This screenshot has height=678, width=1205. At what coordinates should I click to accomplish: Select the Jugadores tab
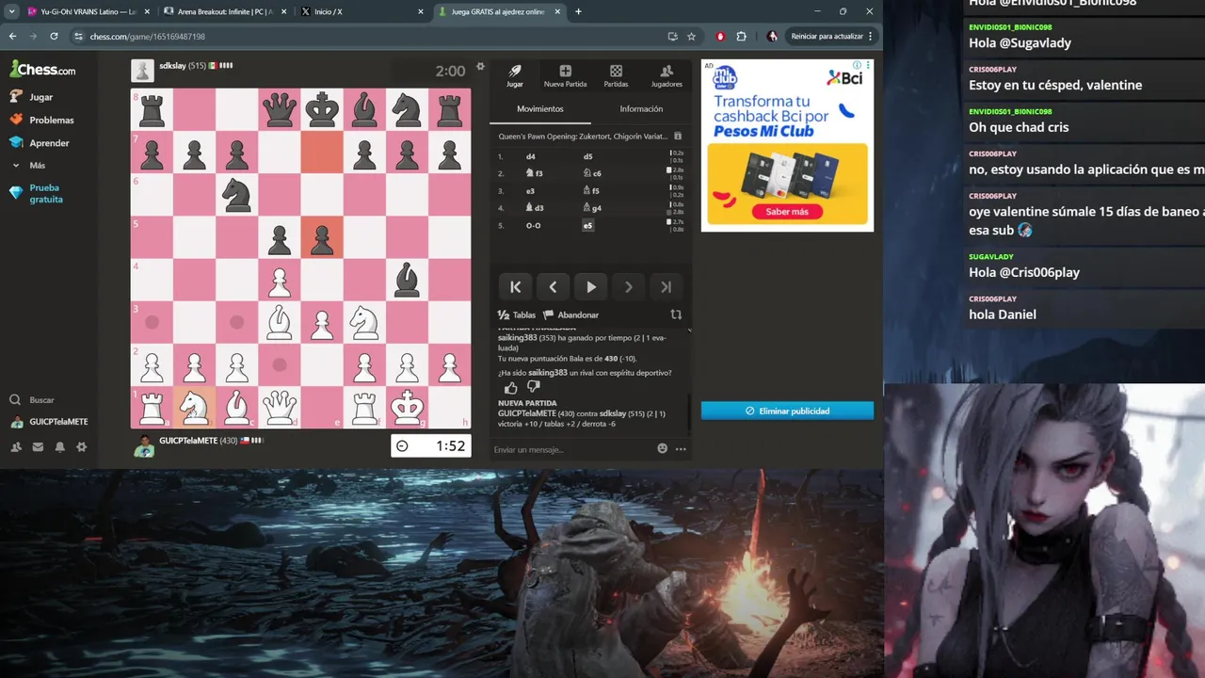(667, 76)
